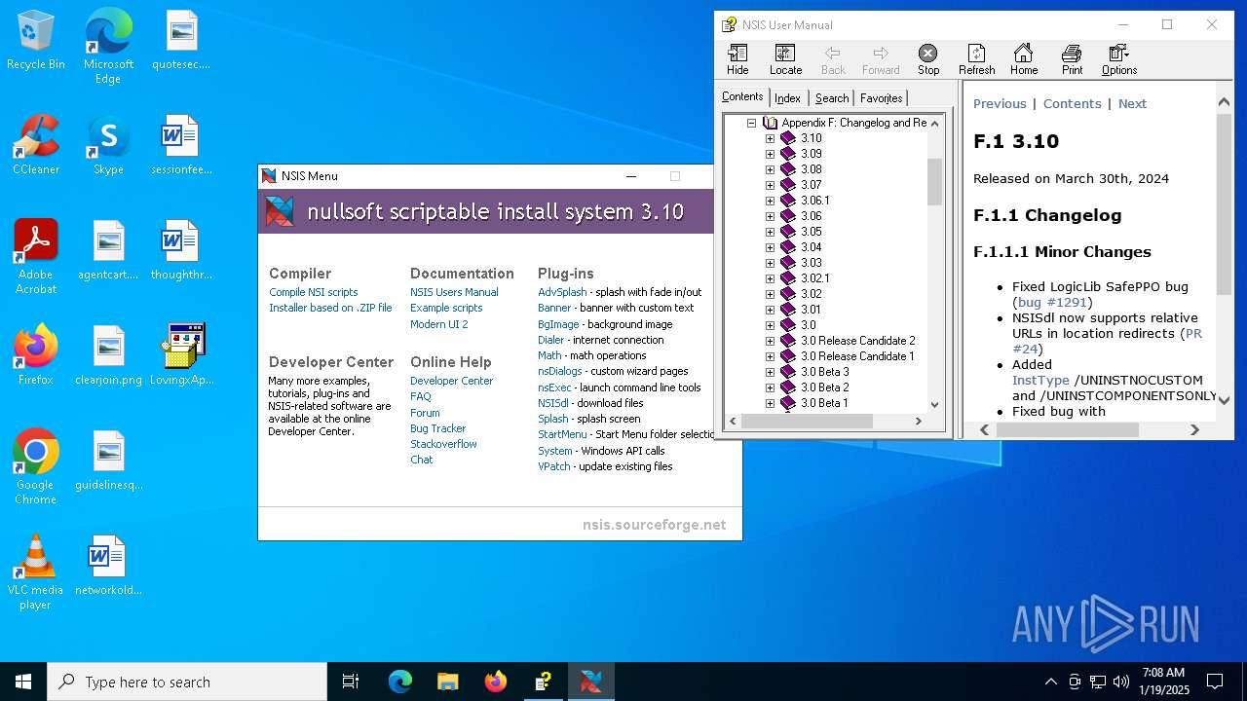Switch to the Search tab
Screen dimensions: 1247x701
pyautogui.click(x=832, y=97)
